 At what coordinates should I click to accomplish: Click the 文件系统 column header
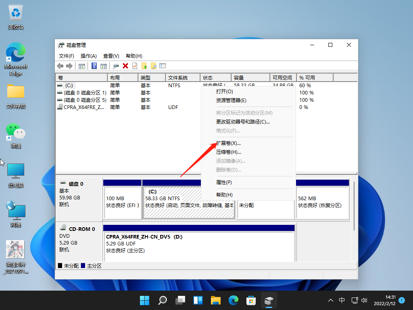coord(182,77)
